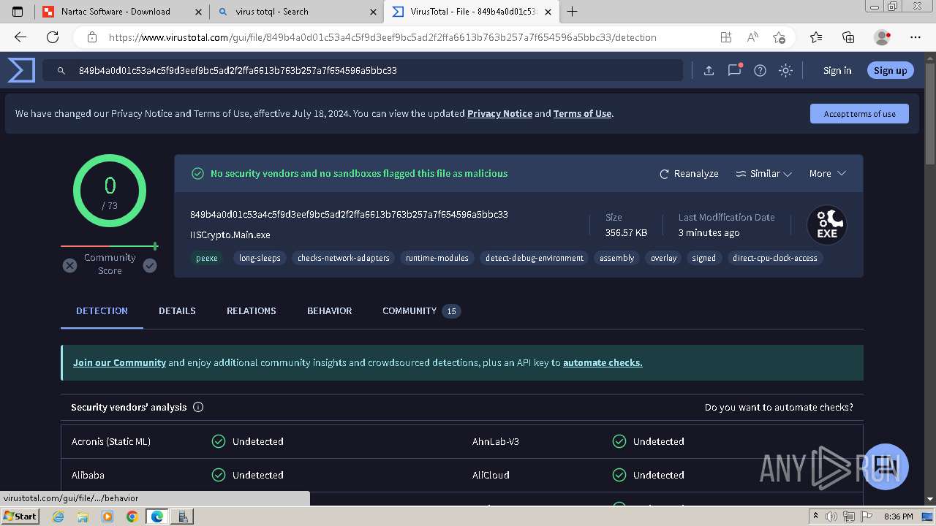This screenshot has height=526, width=936.
Task: Select the runtime-modules tag
Action: (437, 258)
